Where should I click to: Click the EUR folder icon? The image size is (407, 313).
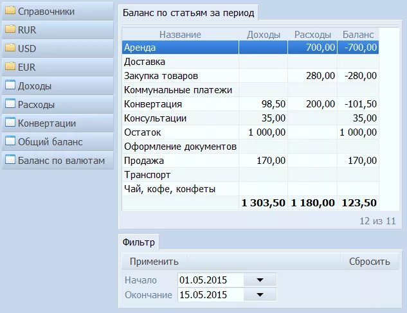point(10,66)
